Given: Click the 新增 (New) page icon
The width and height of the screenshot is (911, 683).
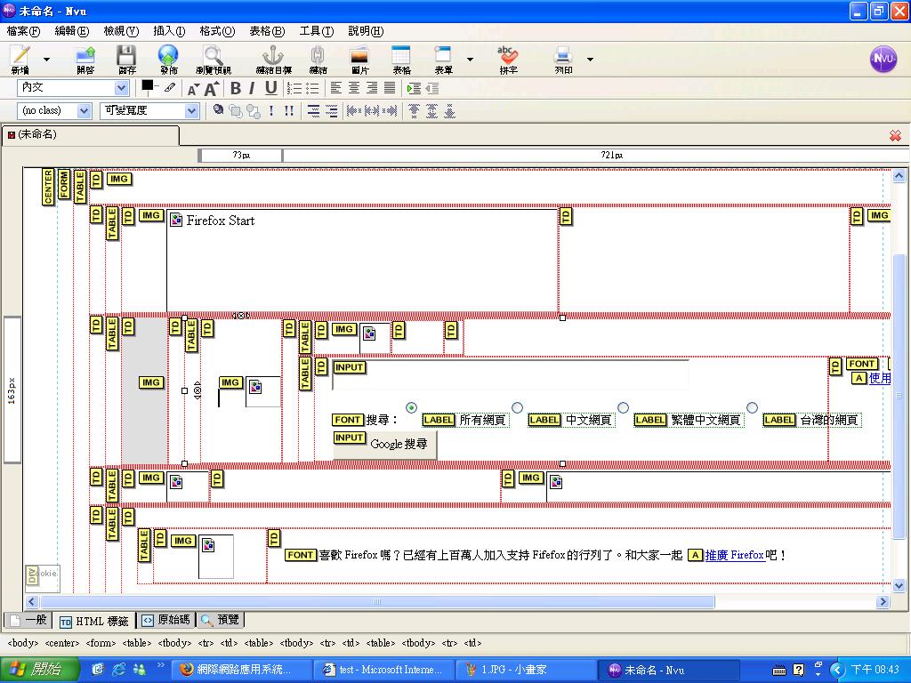Looking at the screenshot, I should point(20,60).
